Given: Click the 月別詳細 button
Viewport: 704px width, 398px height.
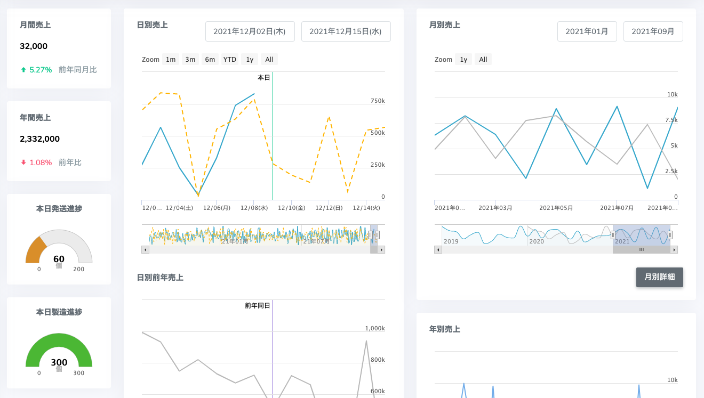Looking at the screenshot, I should click(659, 277).
